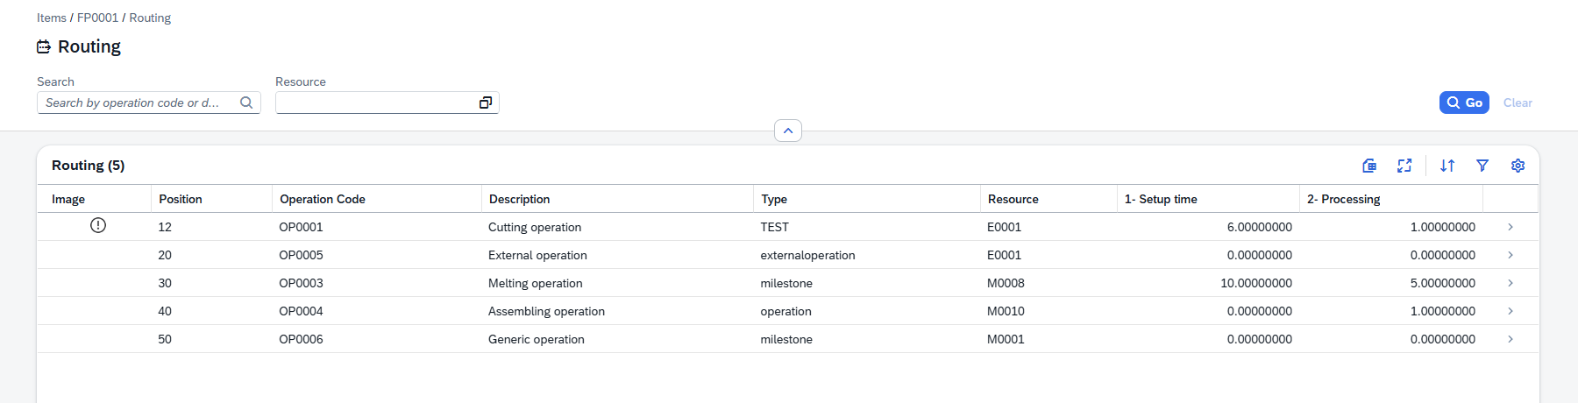This screenshot has height=403, width=1578.
Task: Open the table sort icon
Action: point(1447,166)
